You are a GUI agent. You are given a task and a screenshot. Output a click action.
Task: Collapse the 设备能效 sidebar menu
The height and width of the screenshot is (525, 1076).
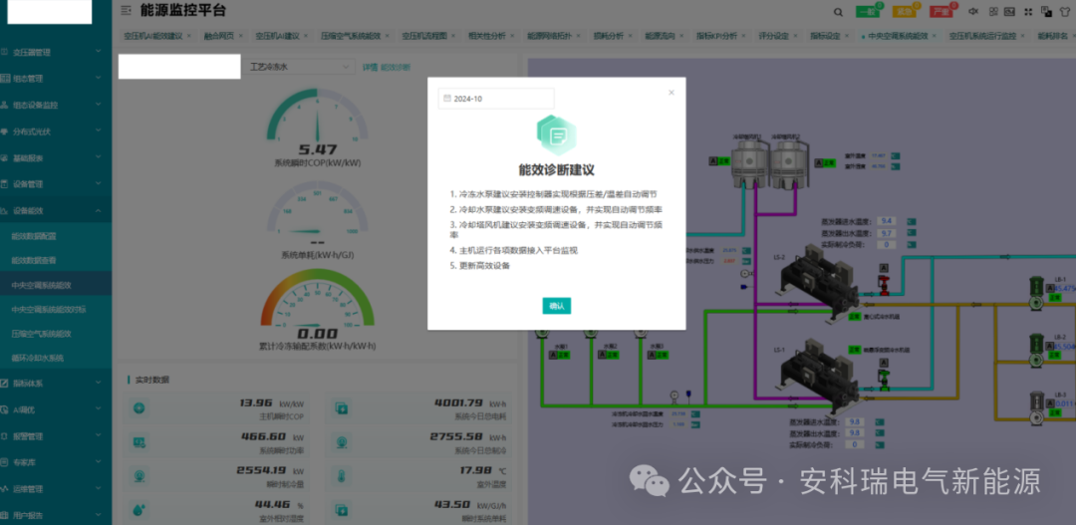coord(56,210)
